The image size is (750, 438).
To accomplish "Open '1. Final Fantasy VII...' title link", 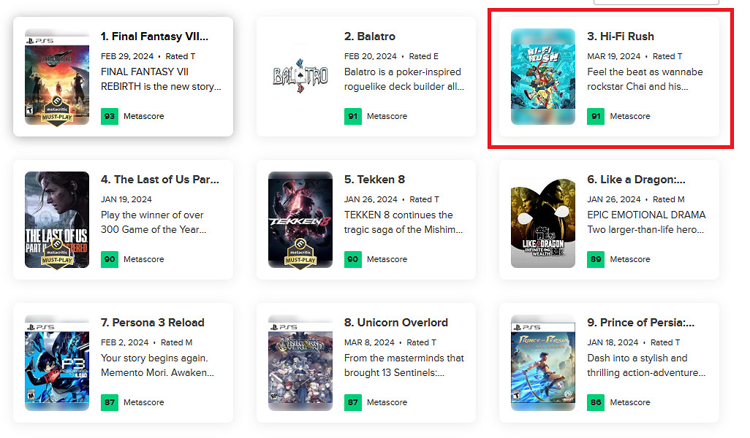I will pyautogui.click(x=154, y=36).
